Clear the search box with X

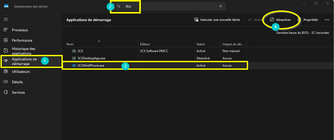(221, 6)
